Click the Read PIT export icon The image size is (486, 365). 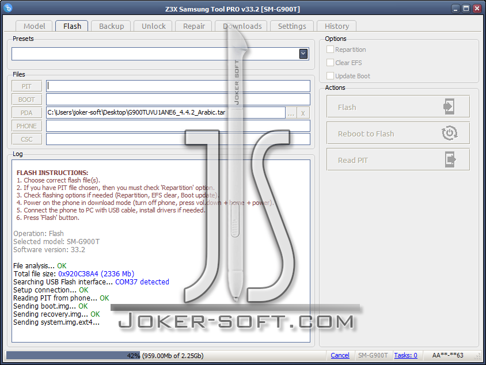(450, 159)
